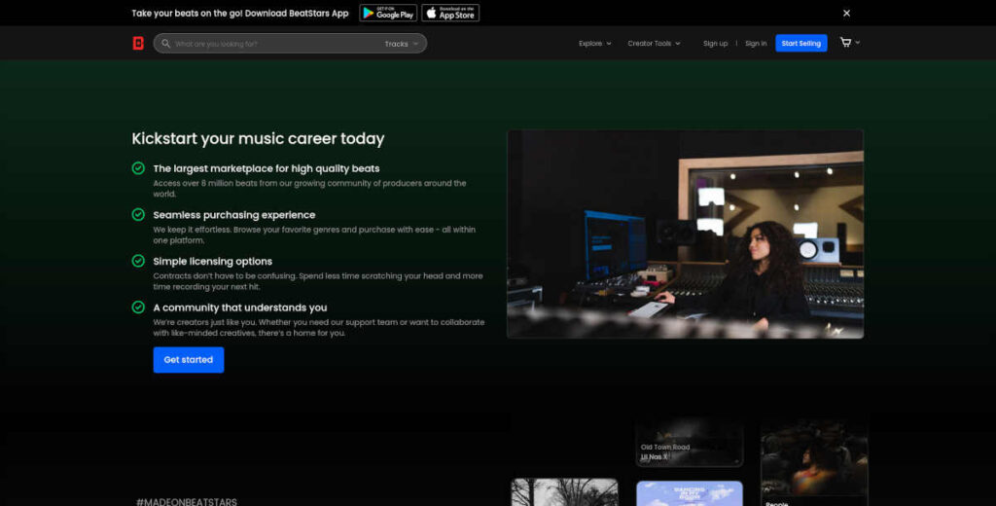The width and height of the screenshot is (996, 506).
Task: Focus the 'What are you looking for?' search field
Action: [x=277, y=44]
